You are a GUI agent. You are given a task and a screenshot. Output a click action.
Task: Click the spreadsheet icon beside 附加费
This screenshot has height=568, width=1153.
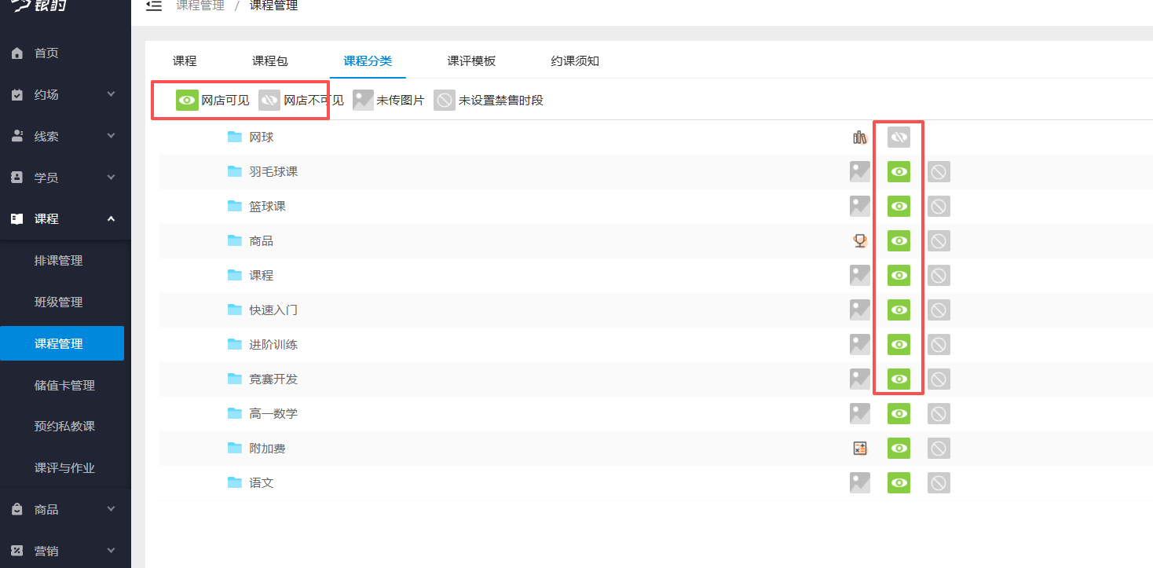(x=860, y=448)
